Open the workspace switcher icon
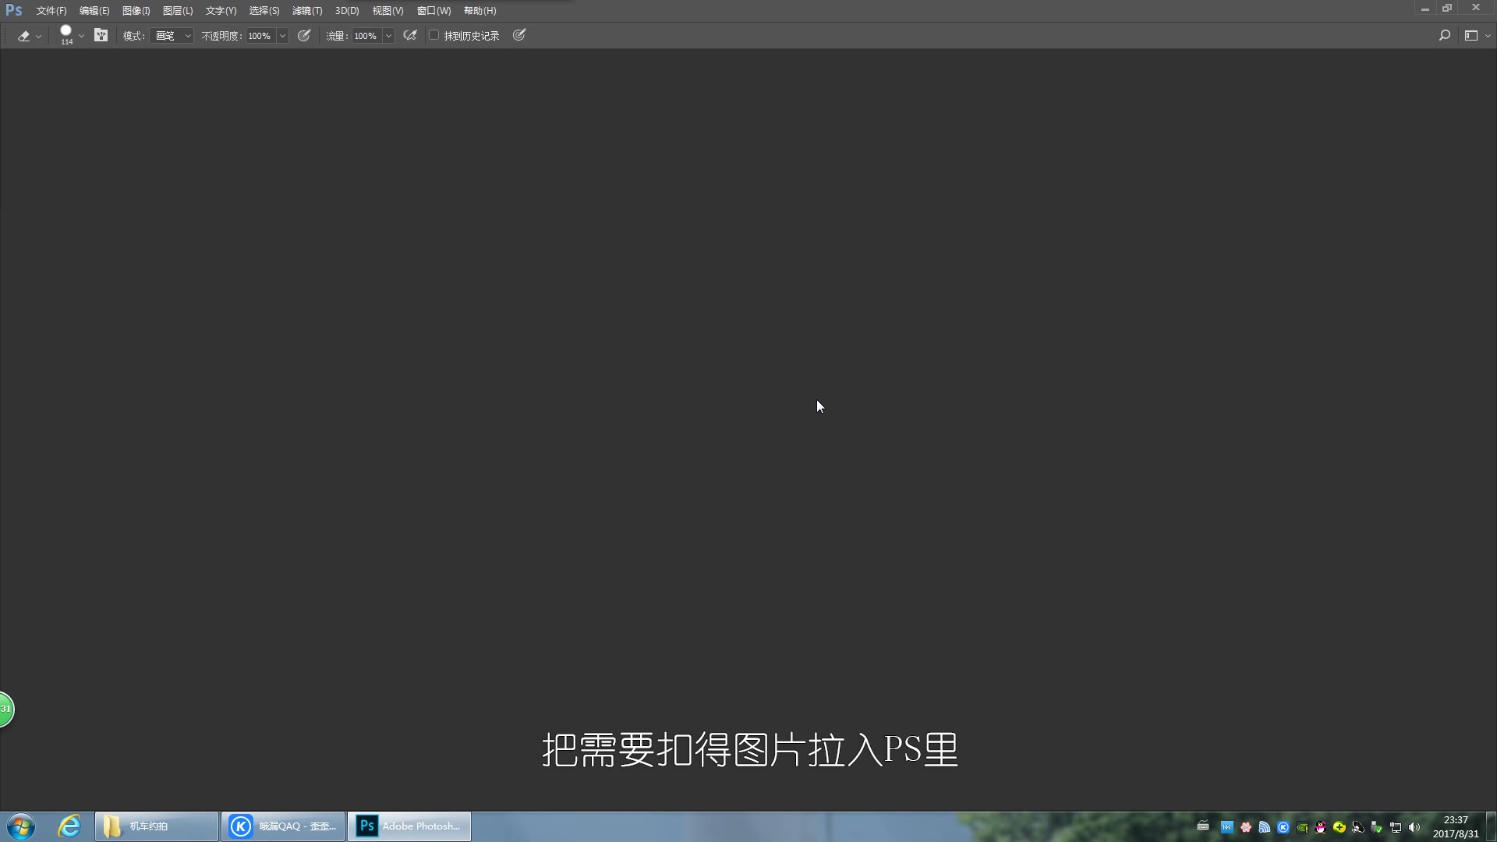Image resolution: width=1497 pixels, height=842 pixels. point(1471,35)
